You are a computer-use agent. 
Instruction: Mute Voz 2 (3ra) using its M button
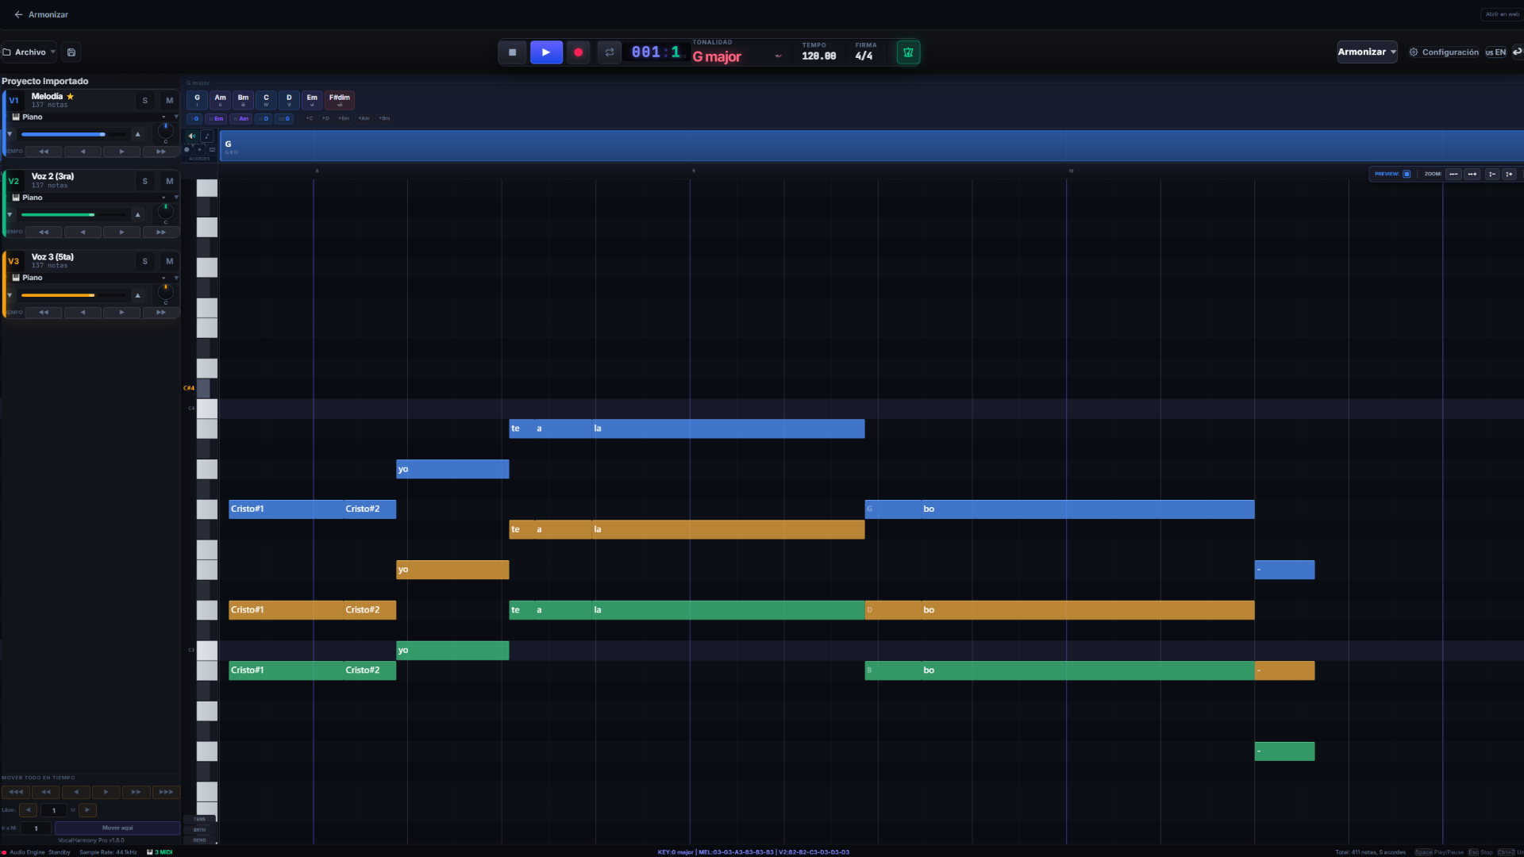169,182
